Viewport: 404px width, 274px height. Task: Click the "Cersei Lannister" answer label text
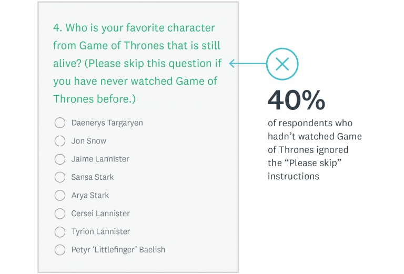(x=100, y=214)
